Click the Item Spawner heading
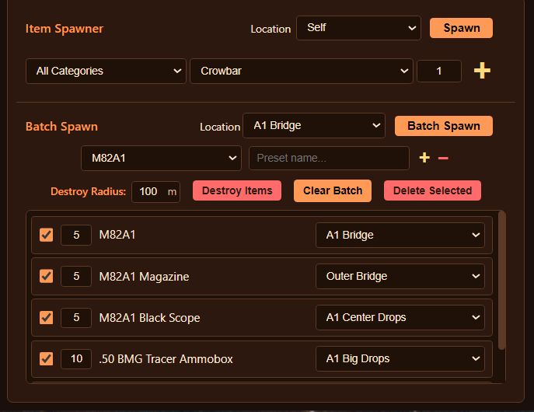 coord(65,29)
